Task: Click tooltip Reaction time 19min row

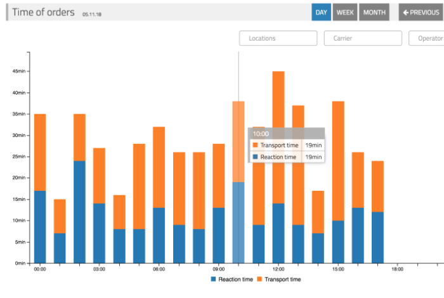Action: coord(287,157)
